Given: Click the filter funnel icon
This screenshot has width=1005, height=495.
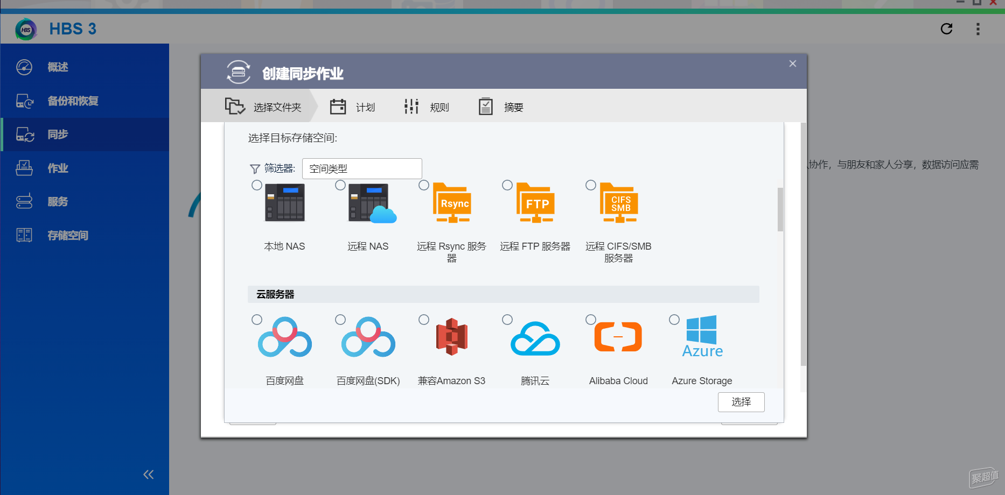Looking at the screenshot, I should pyautogui.click(x=255, y=169).
